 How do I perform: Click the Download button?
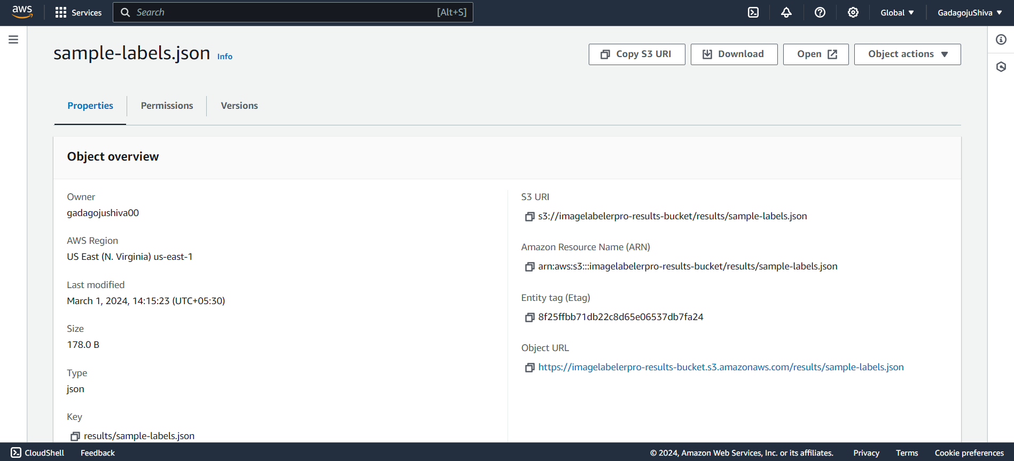pos(734,54)
